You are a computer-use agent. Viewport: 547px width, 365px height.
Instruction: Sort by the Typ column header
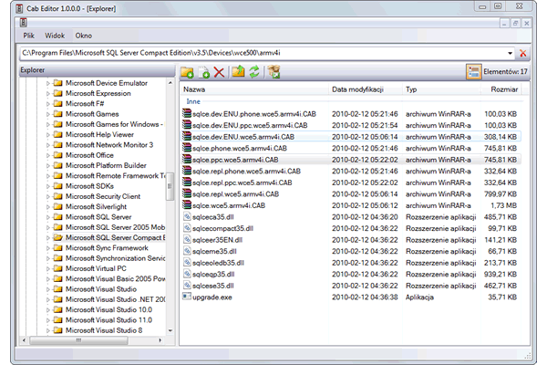(441, 89)
